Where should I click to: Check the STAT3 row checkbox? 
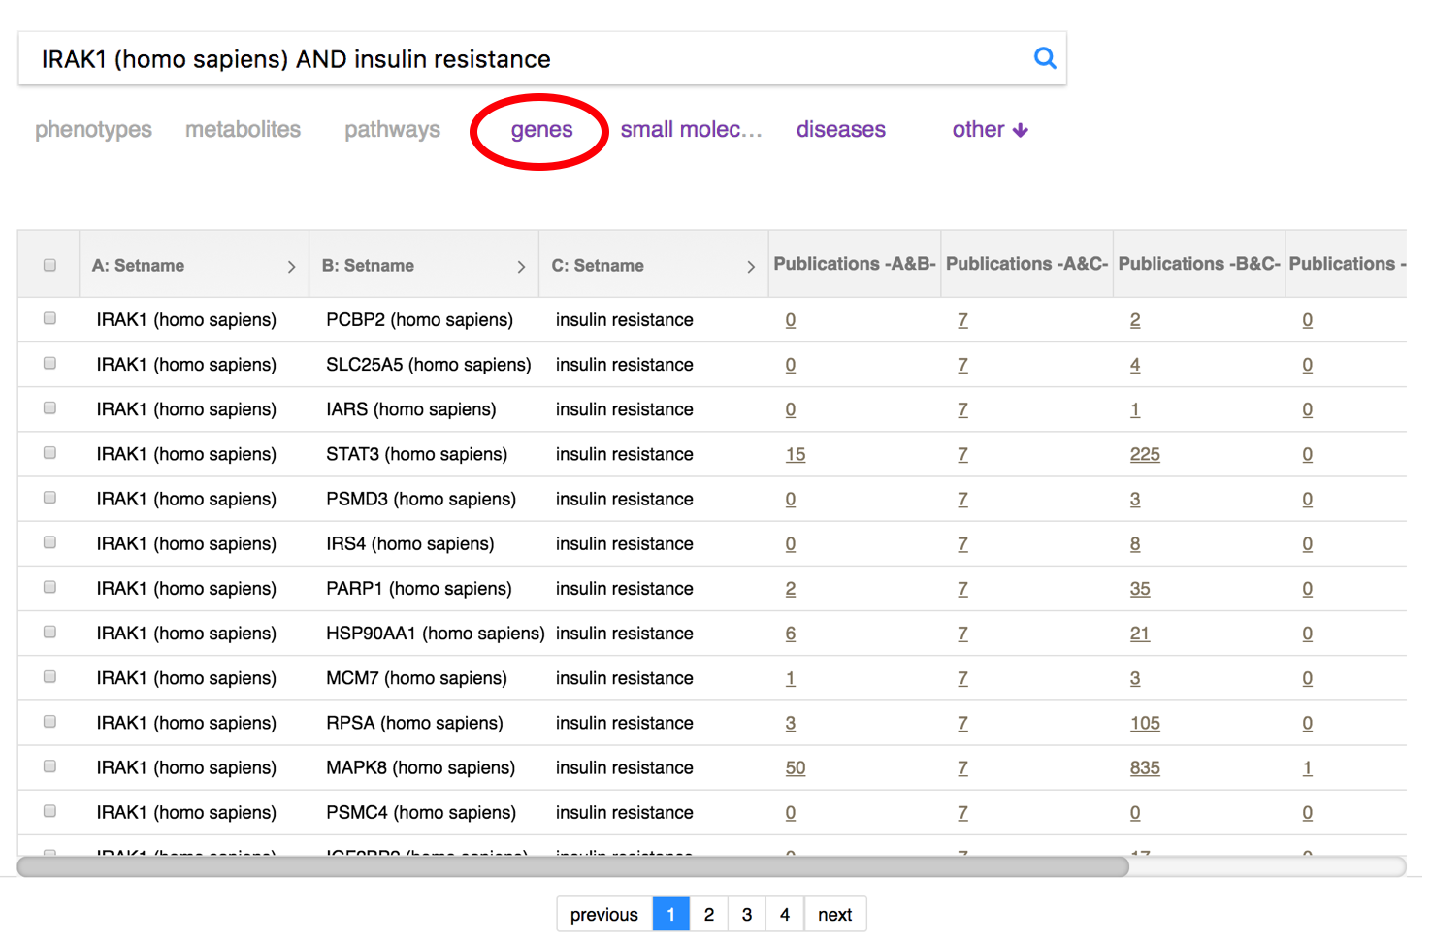tap(49, 452)
